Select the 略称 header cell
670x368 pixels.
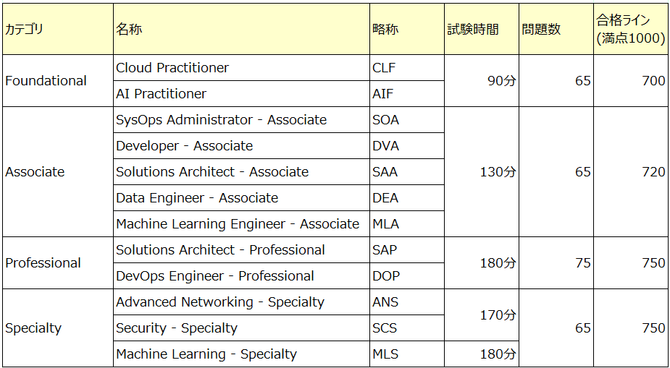(x=407, y=29)
